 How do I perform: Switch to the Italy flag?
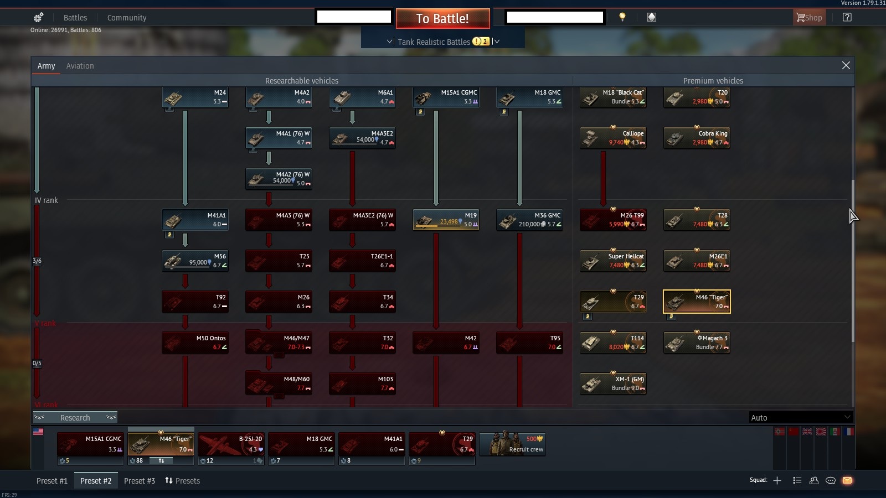click(835, 432)
